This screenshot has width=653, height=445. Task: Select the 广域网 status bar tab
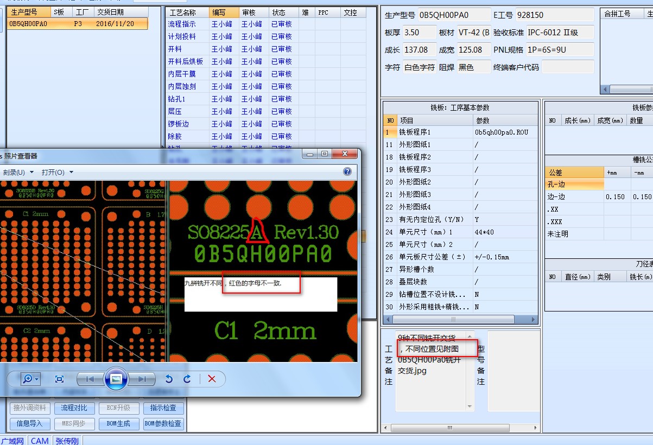click(x=13, y=441)
